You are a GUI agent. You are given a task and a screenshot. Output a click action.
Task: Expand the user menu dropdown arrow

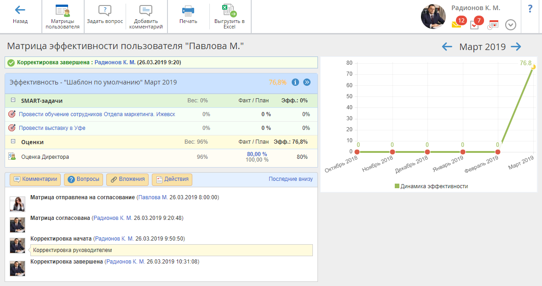click(511, 25)
